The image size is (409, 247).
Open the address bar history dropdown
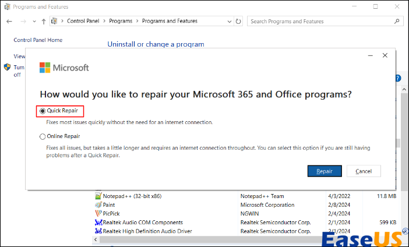click(227, 22)
